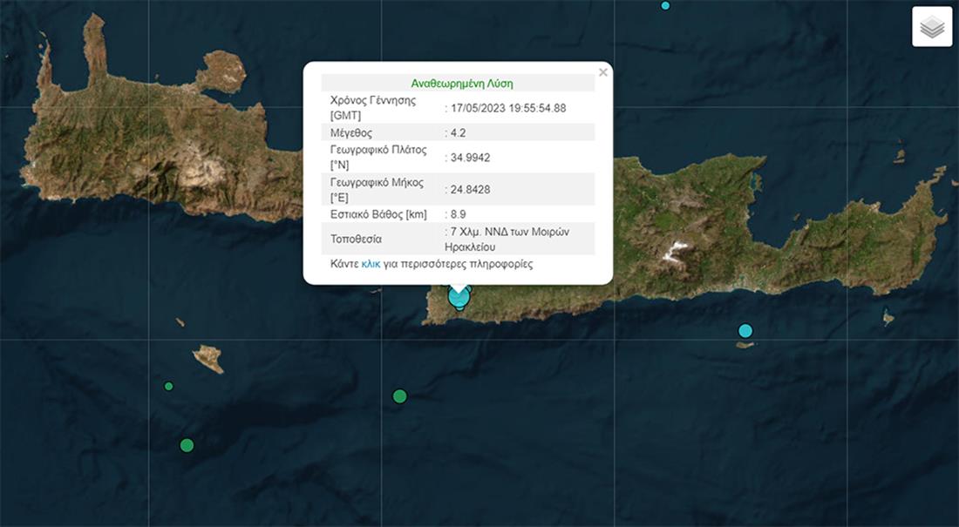
Task: Click the 'Τοποθεσία' row label
Action: [x=357, y=238]
